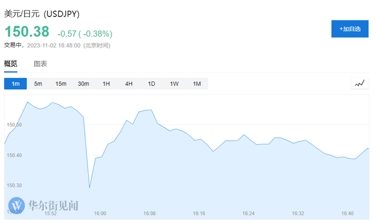Switch chart to 5m interval

38,84
